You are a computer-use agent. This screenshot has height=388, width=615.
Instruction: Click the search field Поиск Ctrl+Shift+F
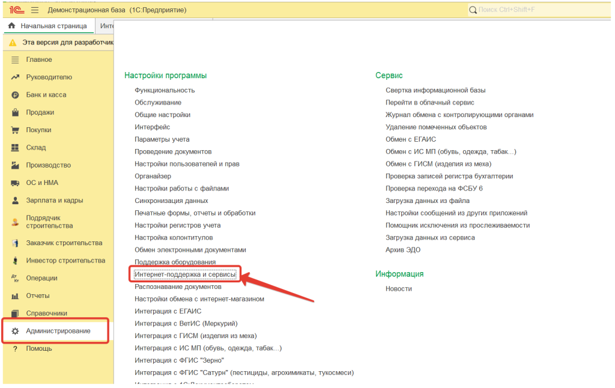tap(541, 10)
